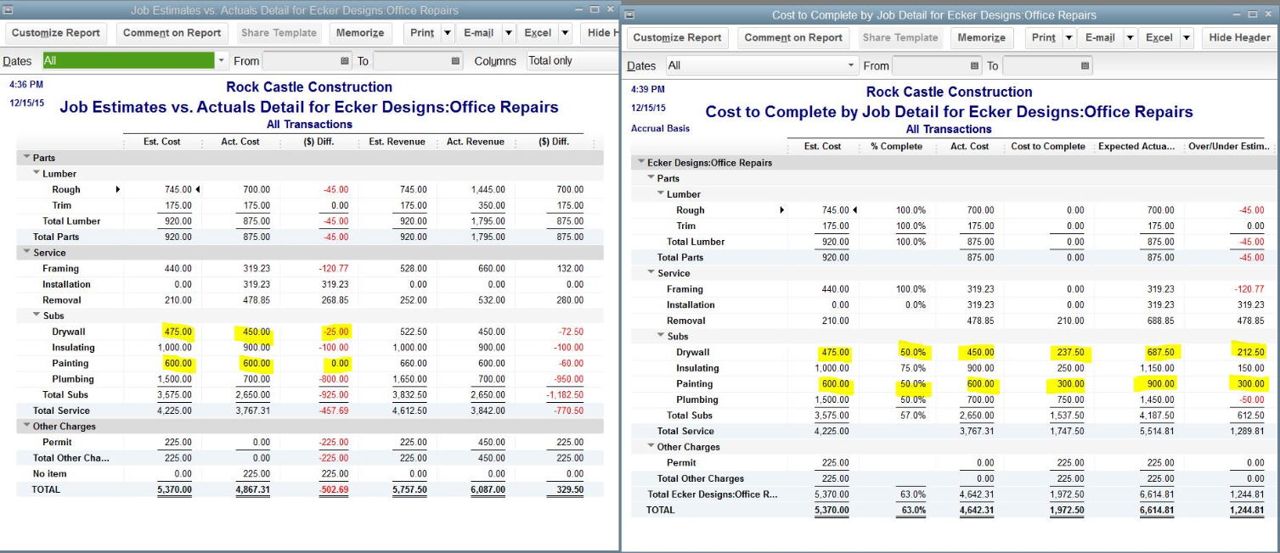
Task: Open the E-mail dropdown arrow in Cost to Complete report
Action: [x=1130, y=38]
